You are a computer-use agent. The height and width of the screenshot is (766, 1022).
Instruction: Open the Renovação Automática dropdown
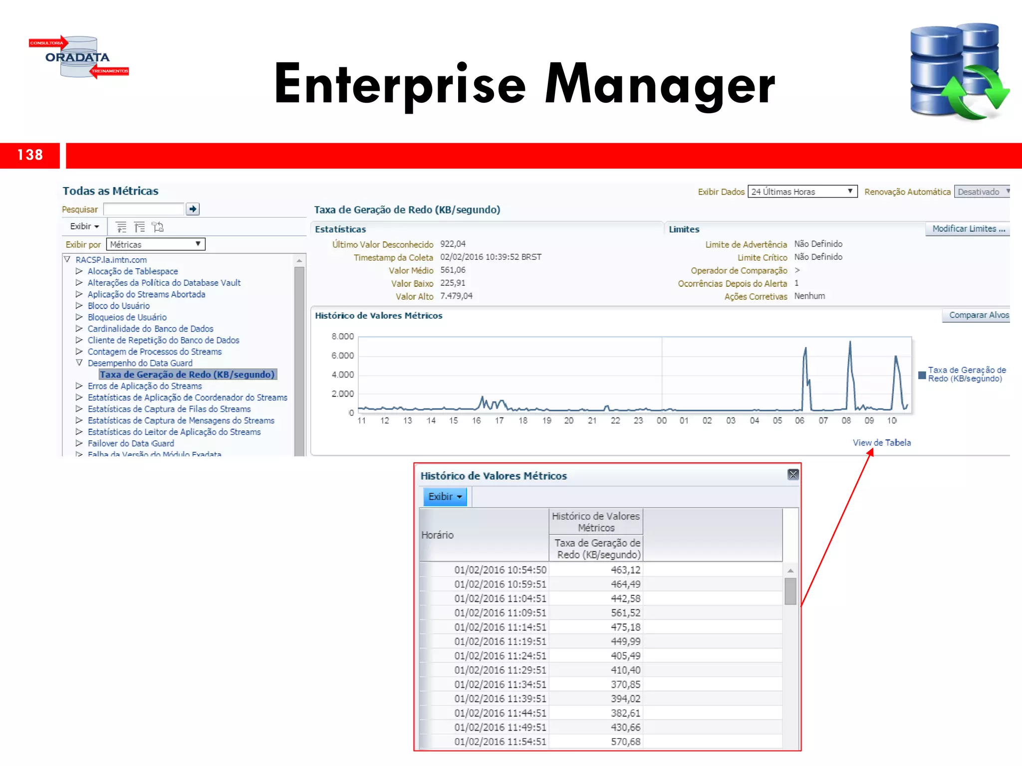[x=982, y=191]
